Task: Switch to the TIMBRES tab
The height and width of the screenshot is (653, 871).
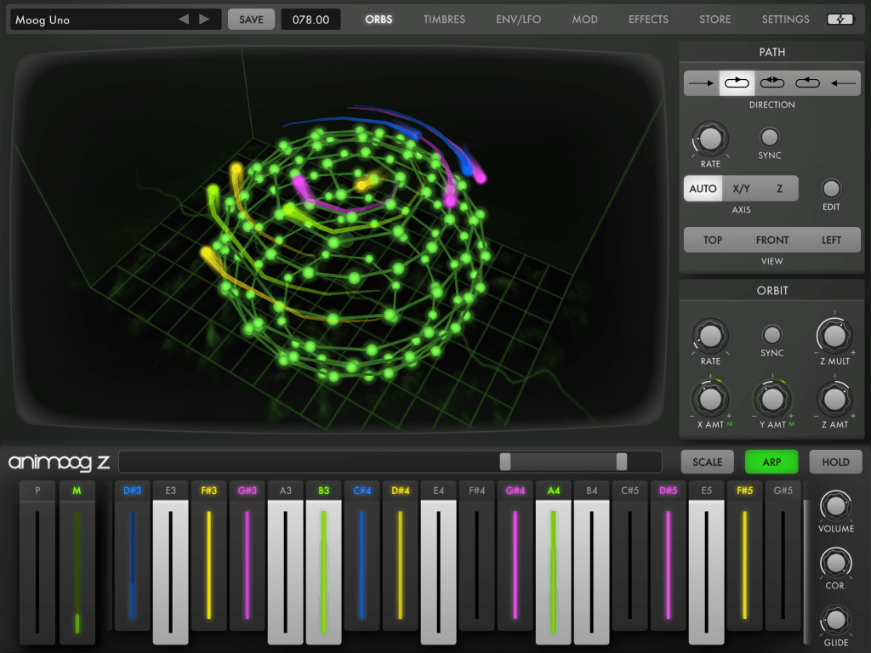Action: (444, 20)
